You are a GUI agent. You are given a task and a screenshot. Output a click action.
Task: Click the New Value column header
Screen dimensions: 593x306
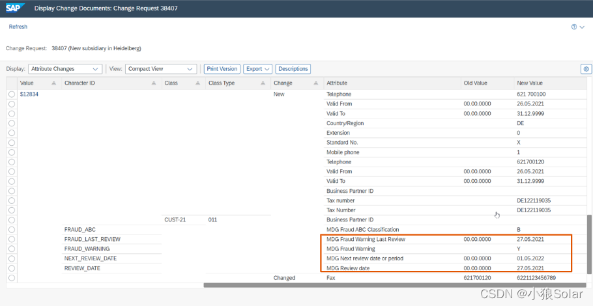click(x=550, y=83)
